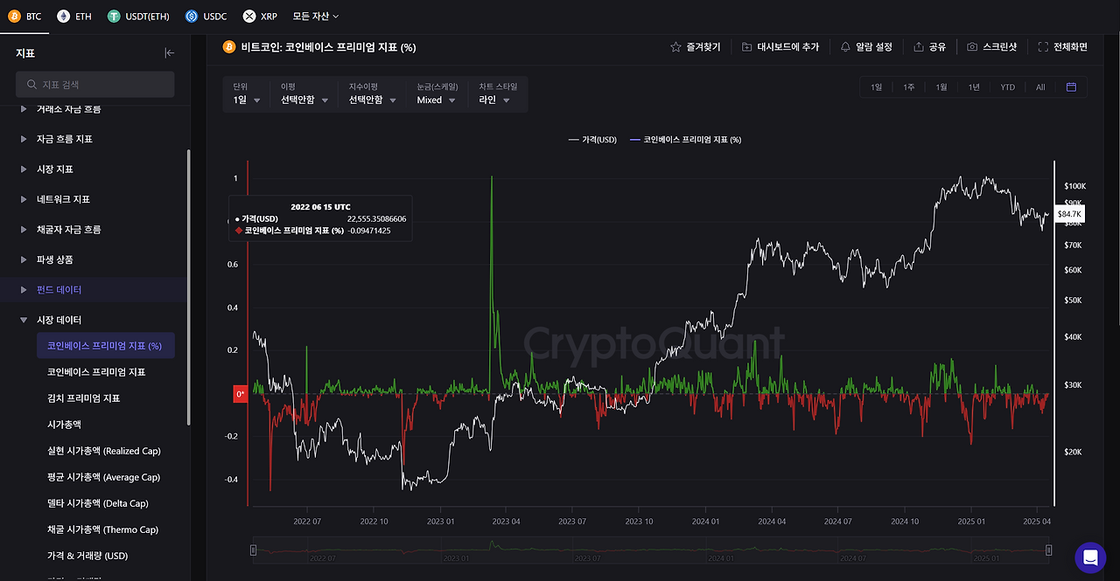Screen dimensions: 1120x581
Task: Click Bitcoin icon beside chart title
Action: (229, 47)
